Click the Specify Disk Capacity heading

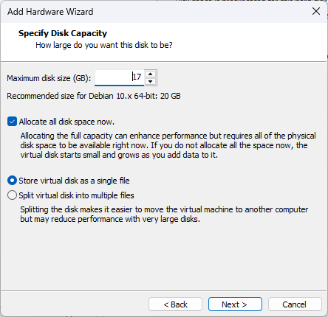tap(63, 33)
